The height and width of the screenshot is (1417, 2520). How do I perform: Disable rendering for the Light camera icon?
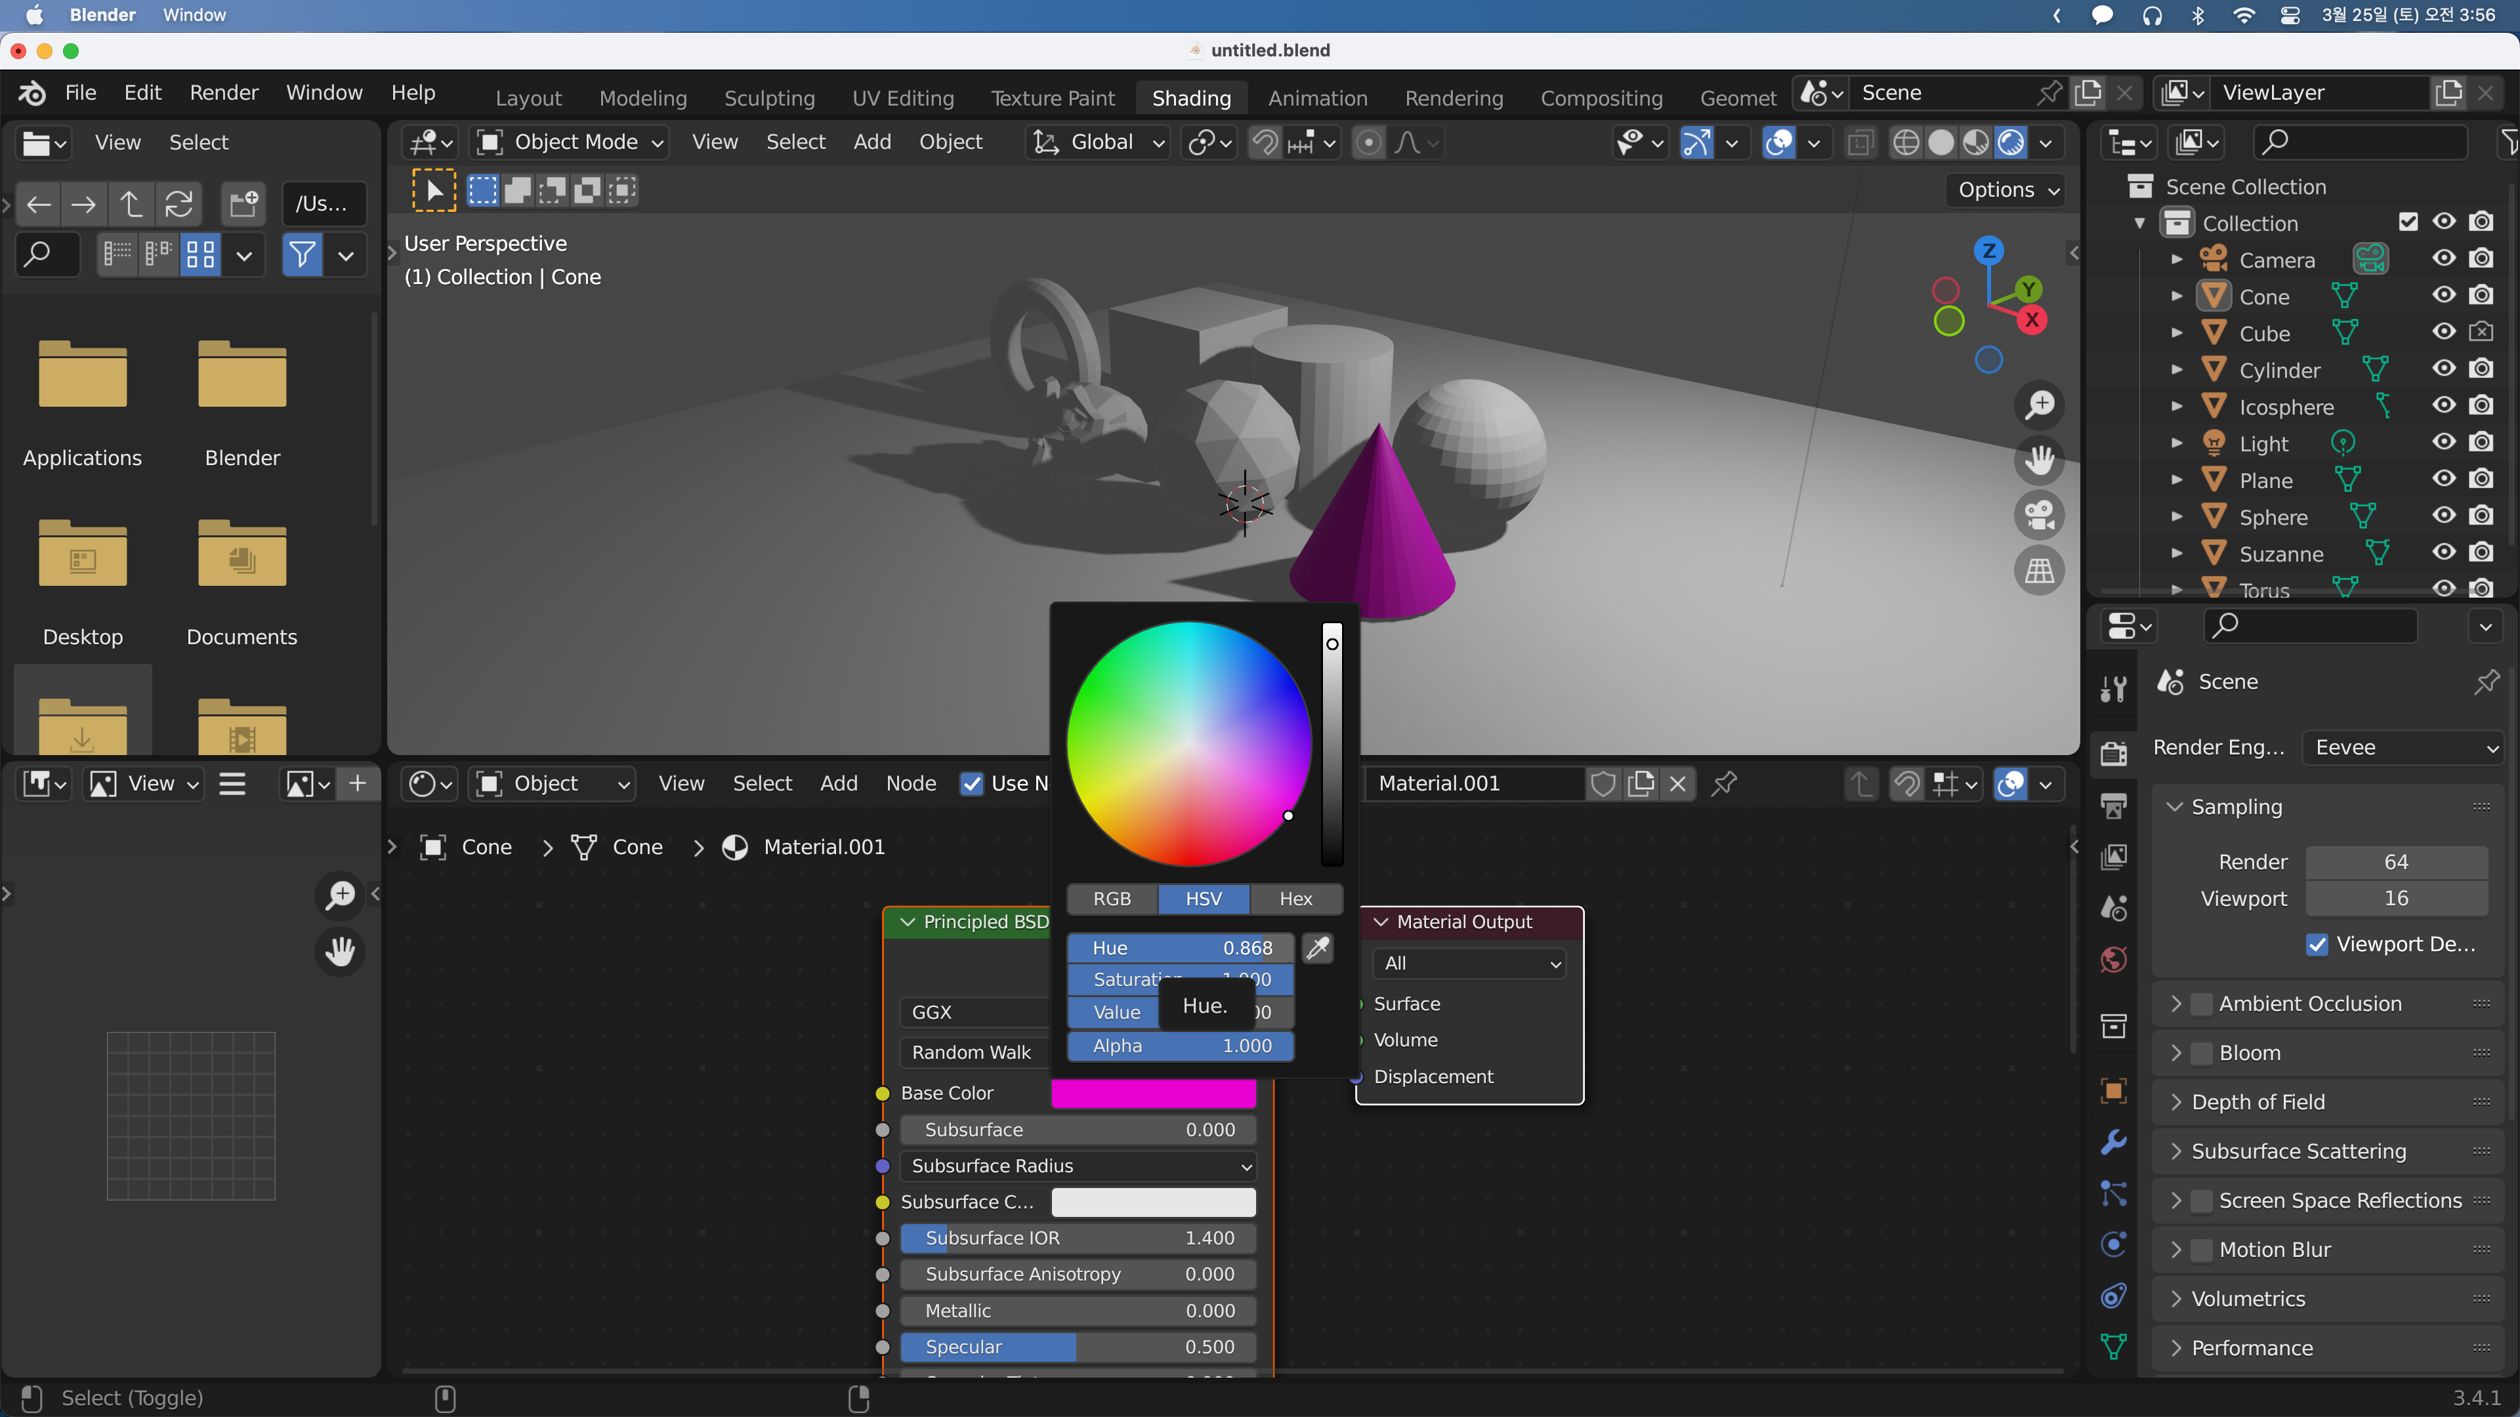point(2482,442)
